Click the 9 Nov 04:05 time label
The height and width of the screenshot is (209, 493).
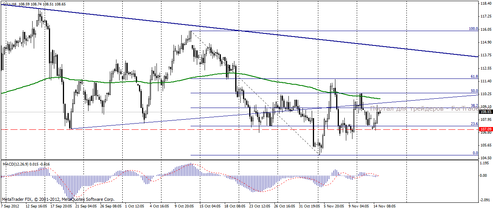[x=359, y=206]
